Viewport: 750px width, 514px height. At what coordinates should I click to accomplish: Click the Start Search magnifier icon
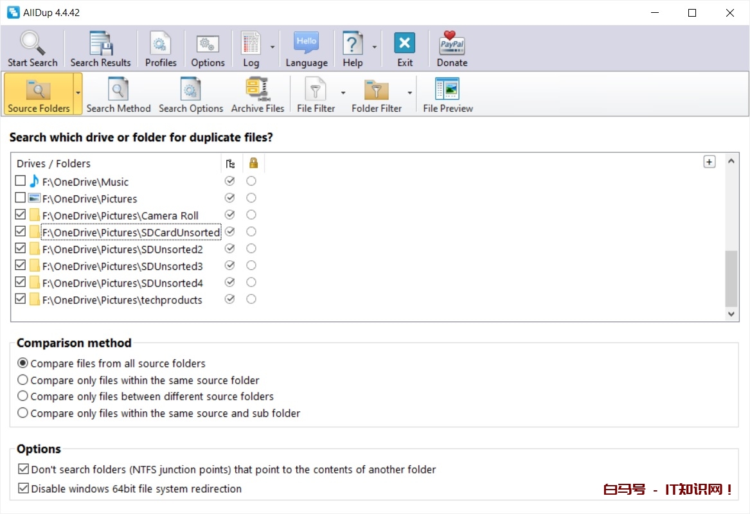click(x=32, y=44)
